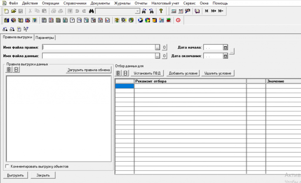Select the highlighted blue cell in the conditions table
This screenshot has width=301, height=183.
[x=125, y=86]
